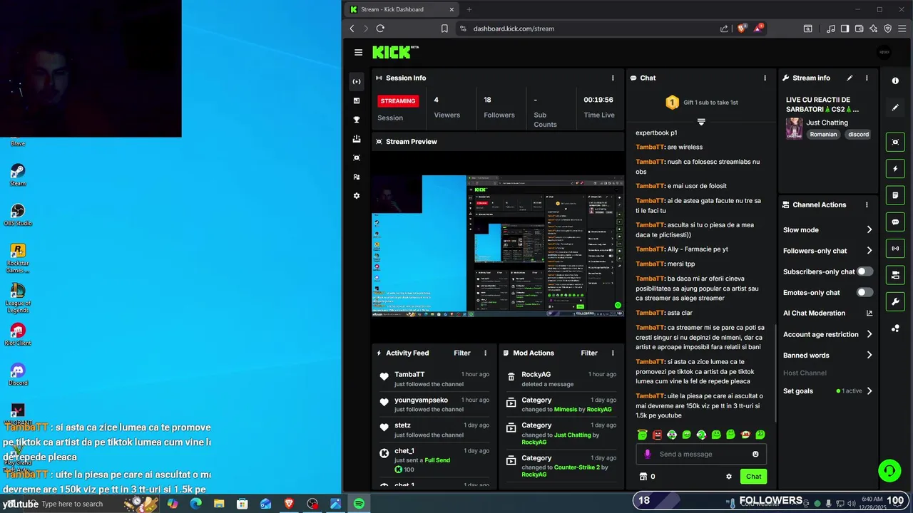Image resolution: width=913 pixels, height=513 pixels.
Task: Open the info icon in right rail
Action: (895, 81)
